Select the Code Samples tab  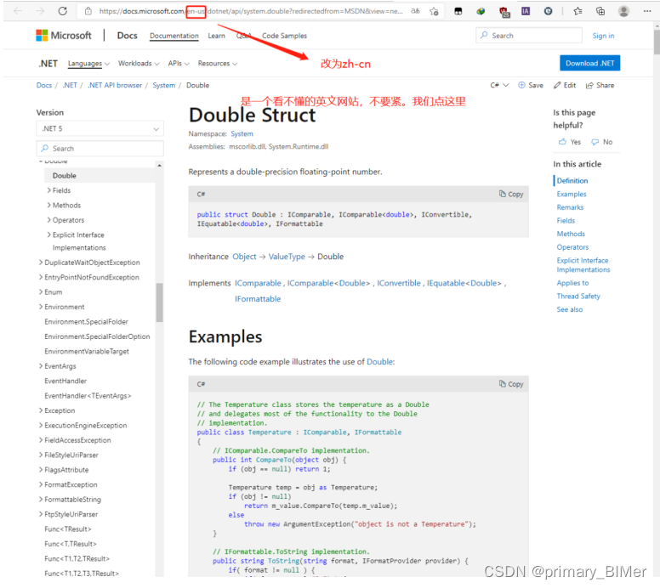tap(284, 36)
